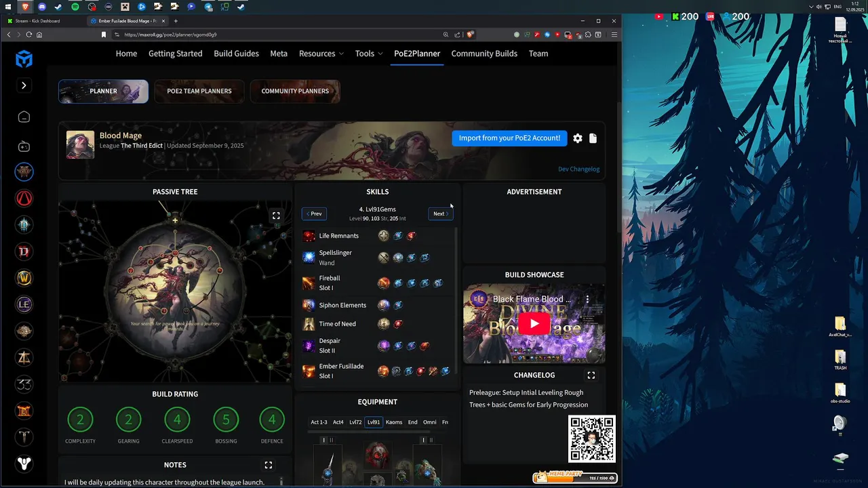Open the Last Epoch LE sidebar icon

pos(24,304)
